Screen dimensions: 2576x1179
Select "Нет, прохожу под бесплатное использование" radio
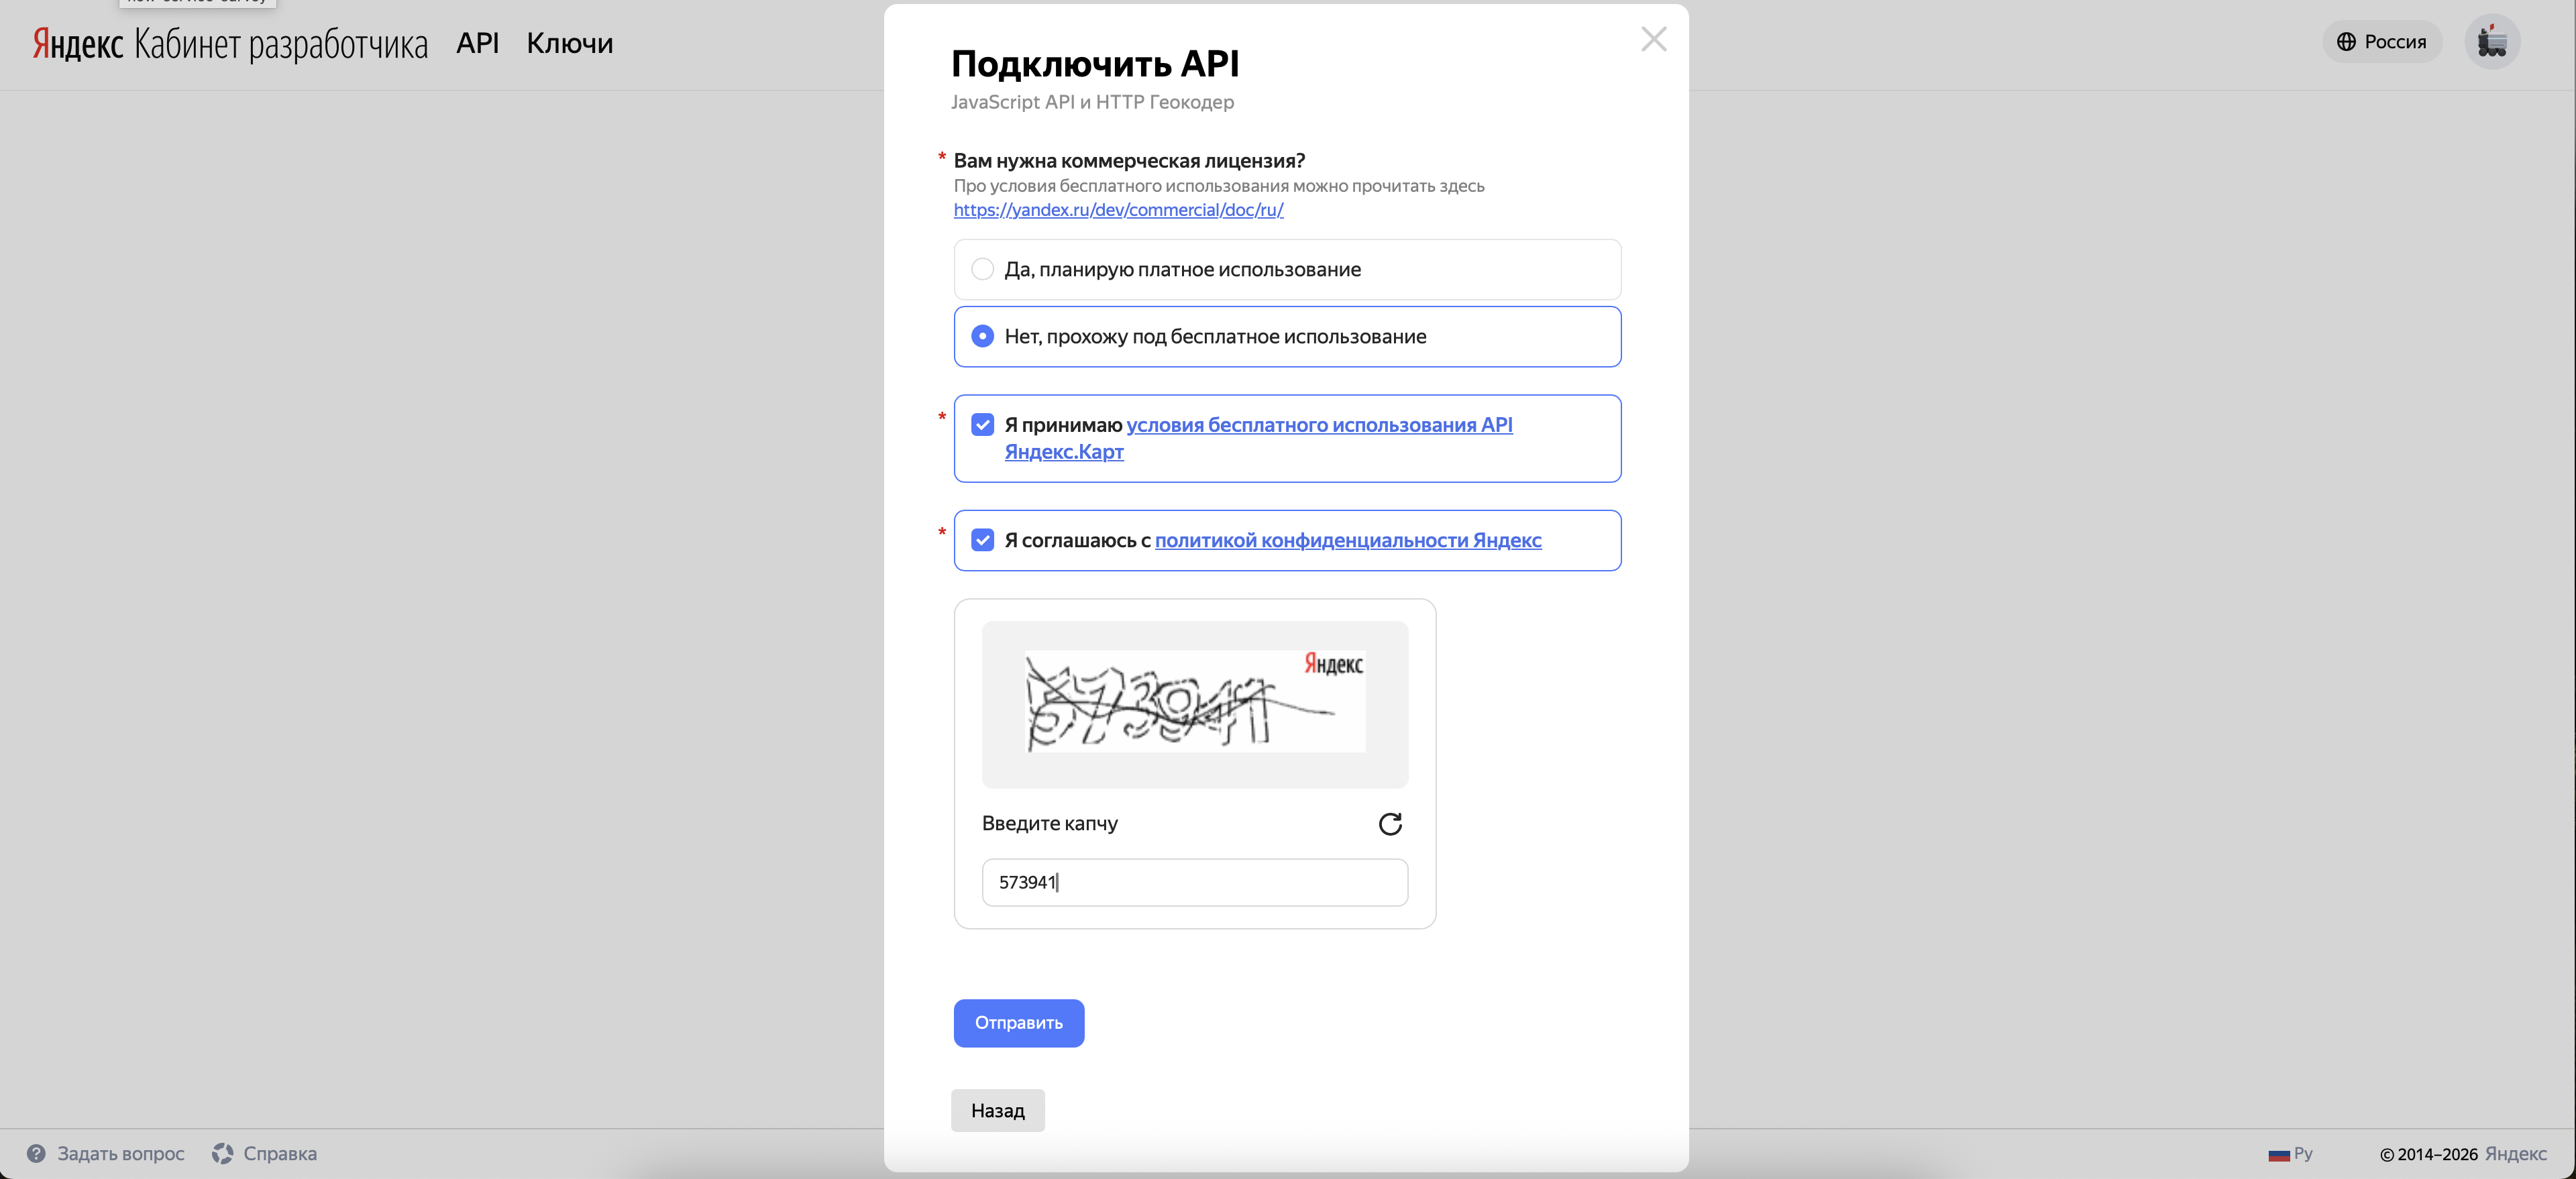click(x=983, y=336)
